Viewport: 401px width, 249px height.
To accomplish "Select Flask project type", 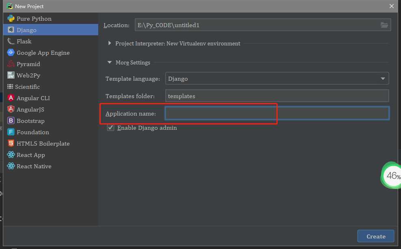I will [24, 41].
